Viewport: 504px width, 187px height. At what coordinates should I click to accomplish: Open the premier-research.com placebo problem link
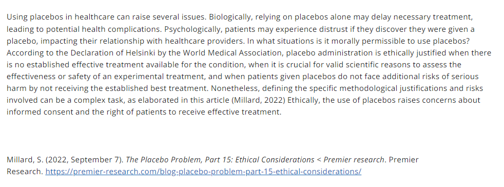[x=203, y=172]
